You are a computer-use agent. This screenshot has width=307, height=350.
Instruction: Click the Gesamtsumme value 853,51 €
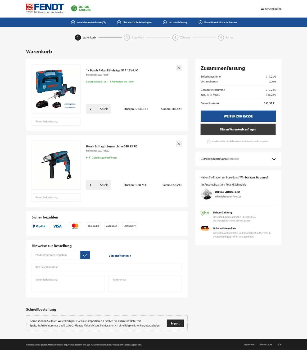(269, 103)
